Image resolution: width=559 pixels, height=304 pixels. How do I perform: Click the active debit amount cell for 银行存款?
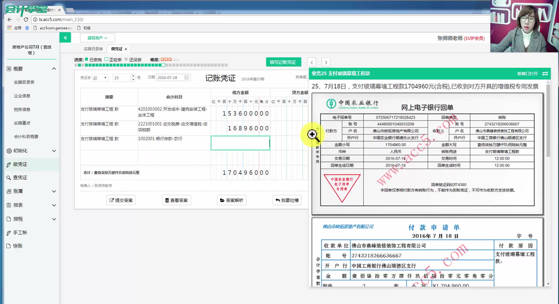click(x=240, y=143)
